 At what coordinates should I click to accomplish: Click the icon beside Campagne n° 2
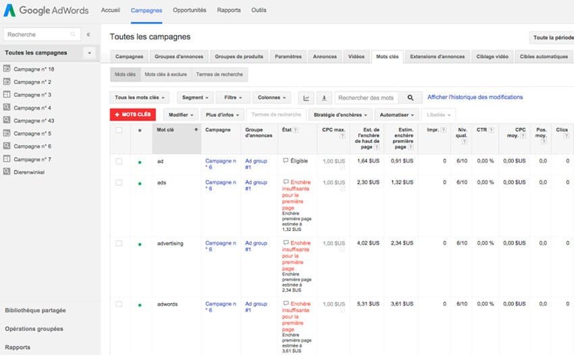(x=7, y=82)
